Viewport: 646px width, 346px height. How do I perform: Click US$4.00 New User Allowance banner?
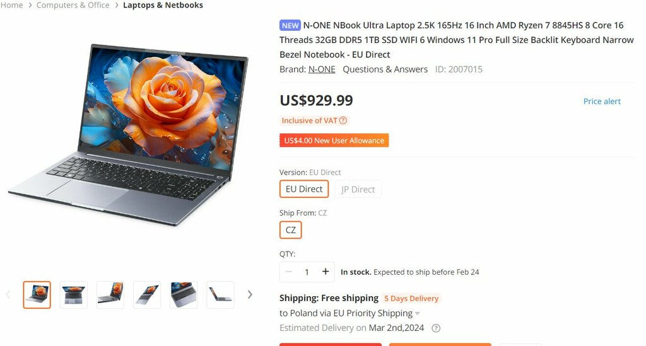(334, 141)
